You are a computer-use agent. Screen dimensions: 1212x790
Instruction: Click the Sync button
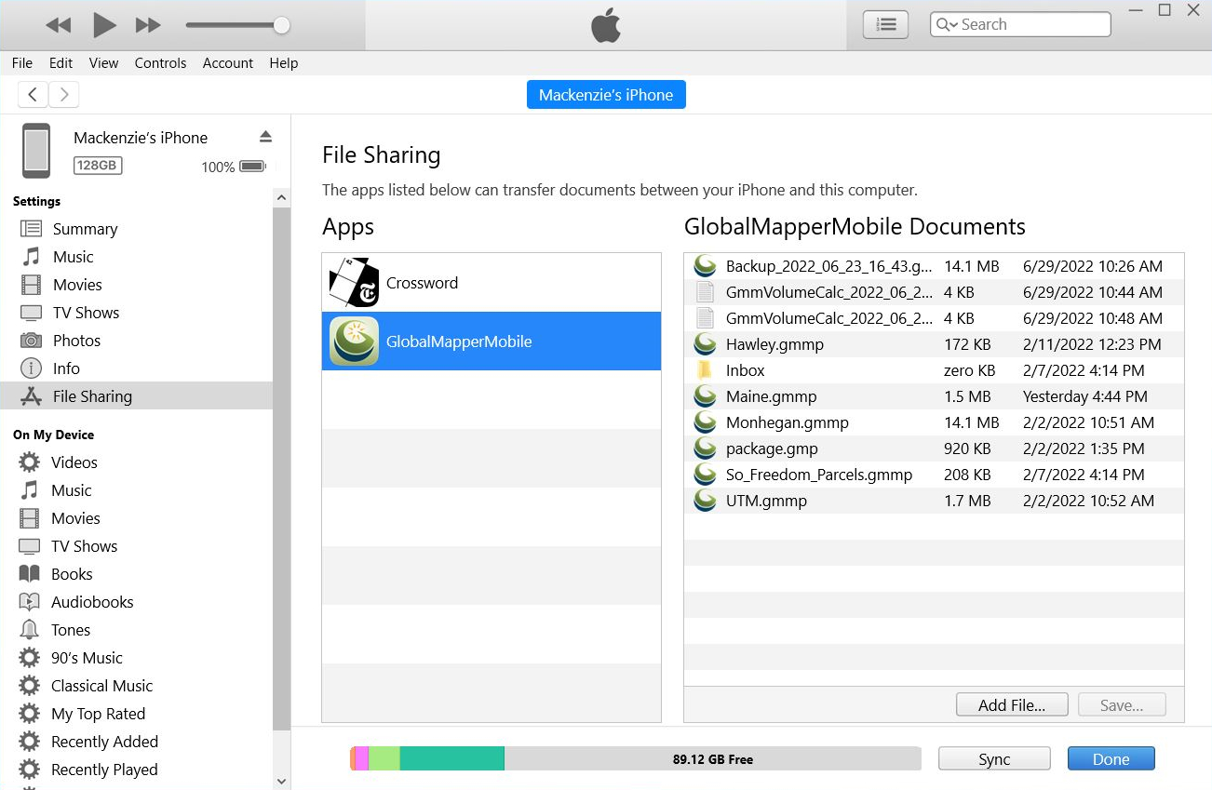[x=993, y=759]
